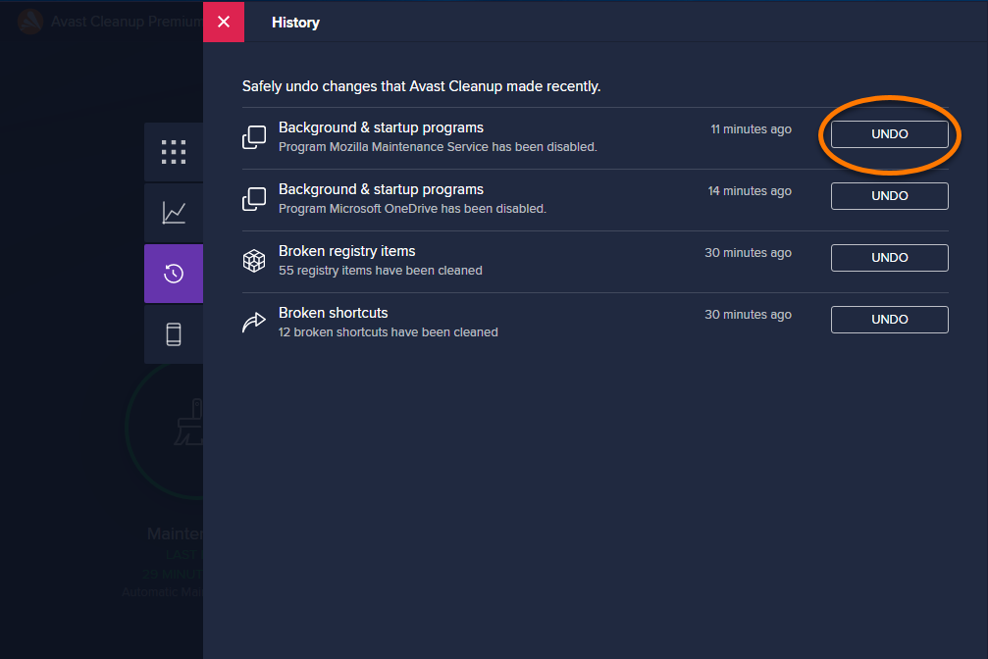Click the '11 minutes ago' timestamp
The image size is (988, 659).
click(x=752, y=129)
